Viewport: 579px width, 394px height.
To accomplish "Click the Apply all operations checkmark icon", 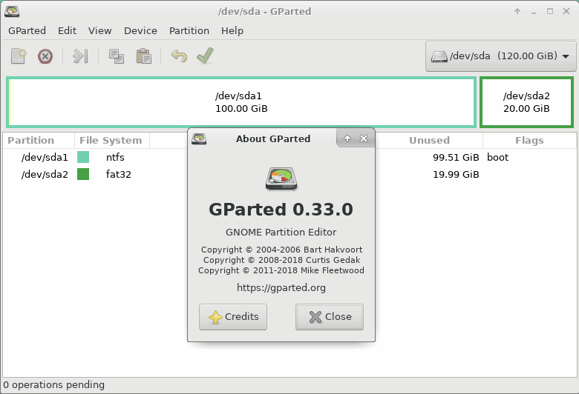I will [x=206, y=56].
